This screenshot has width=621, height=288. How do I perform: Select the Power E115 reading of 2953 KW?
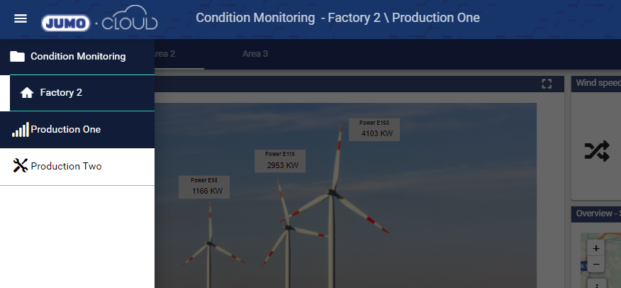pyautogui.click(x=282, y=161)
